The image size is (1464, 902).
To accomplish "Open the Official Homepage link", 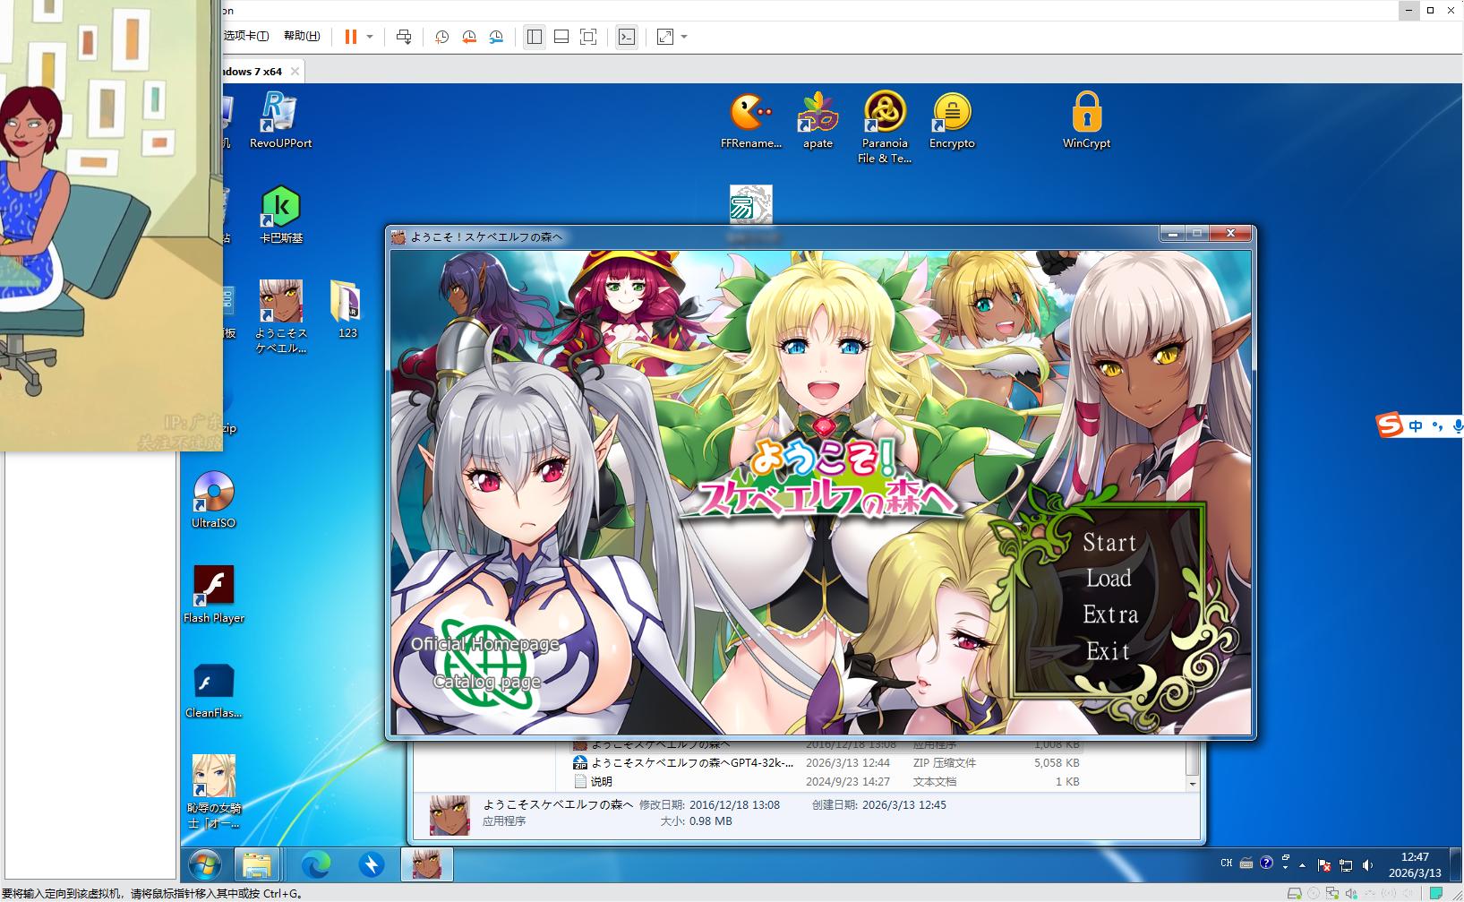I will 484,644.
